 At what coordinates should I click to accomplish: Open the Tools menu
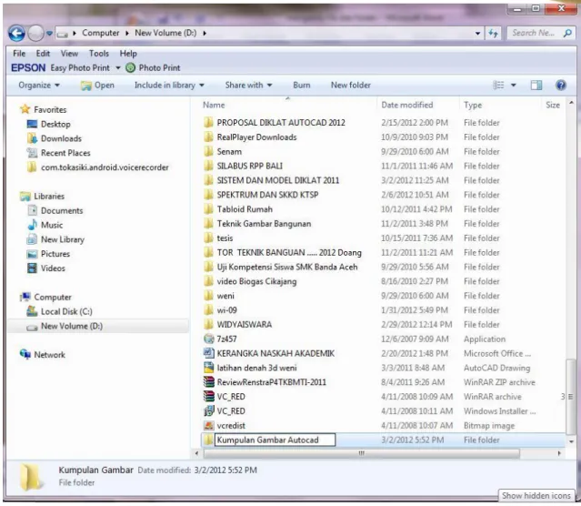point(99,54)
